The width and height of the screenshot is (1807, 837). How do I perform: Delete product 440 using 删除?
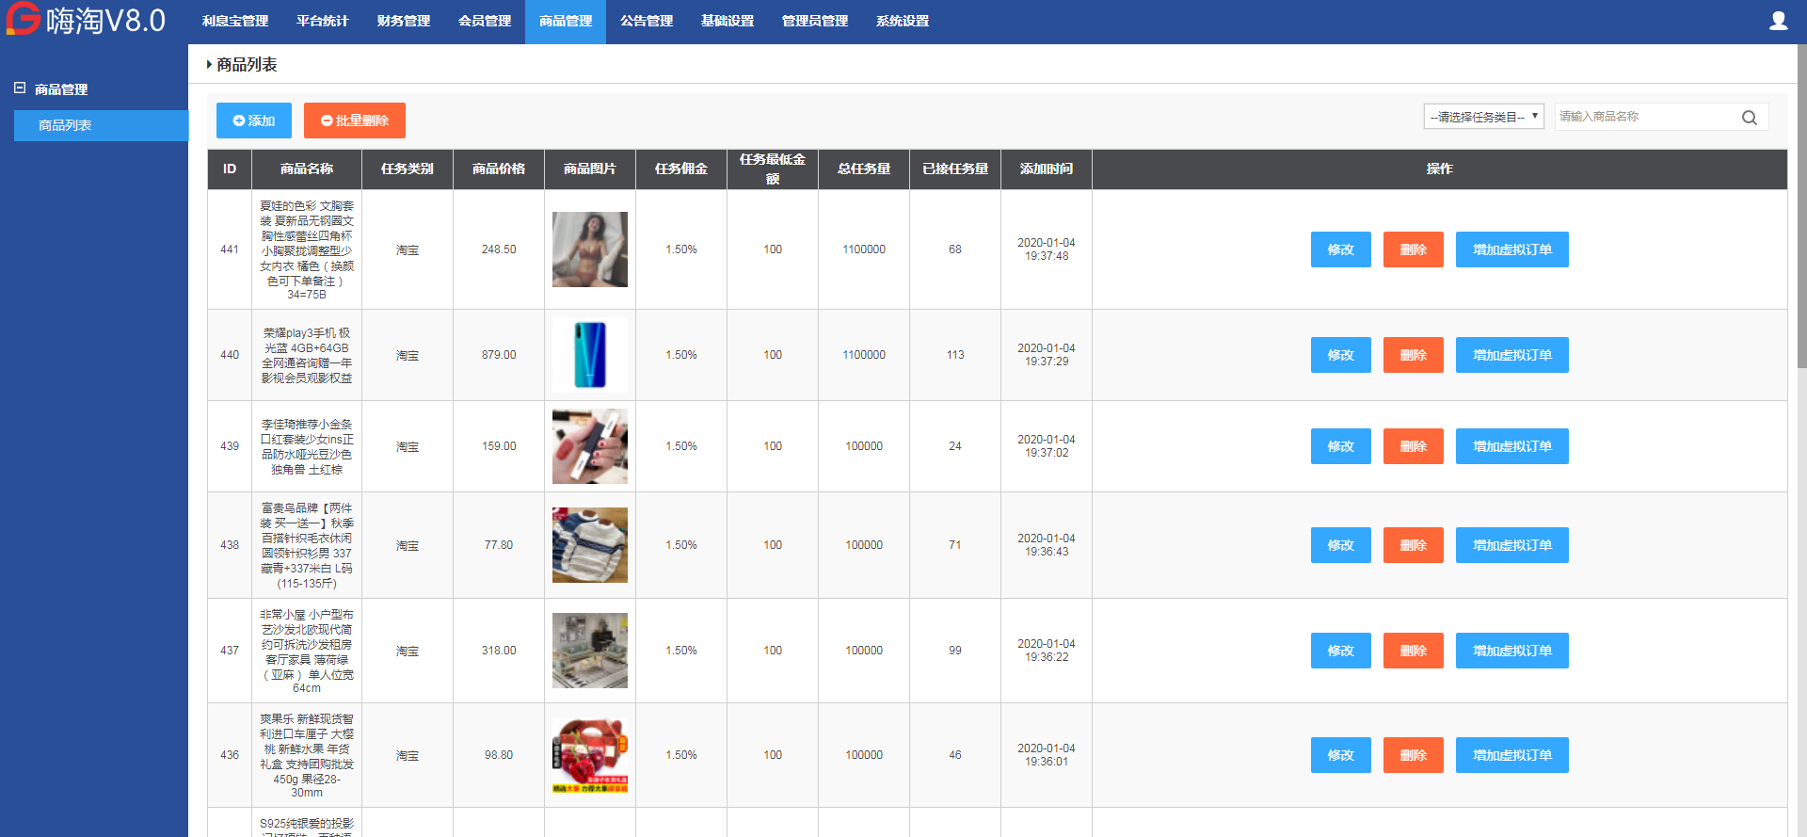pos(1413,355)
